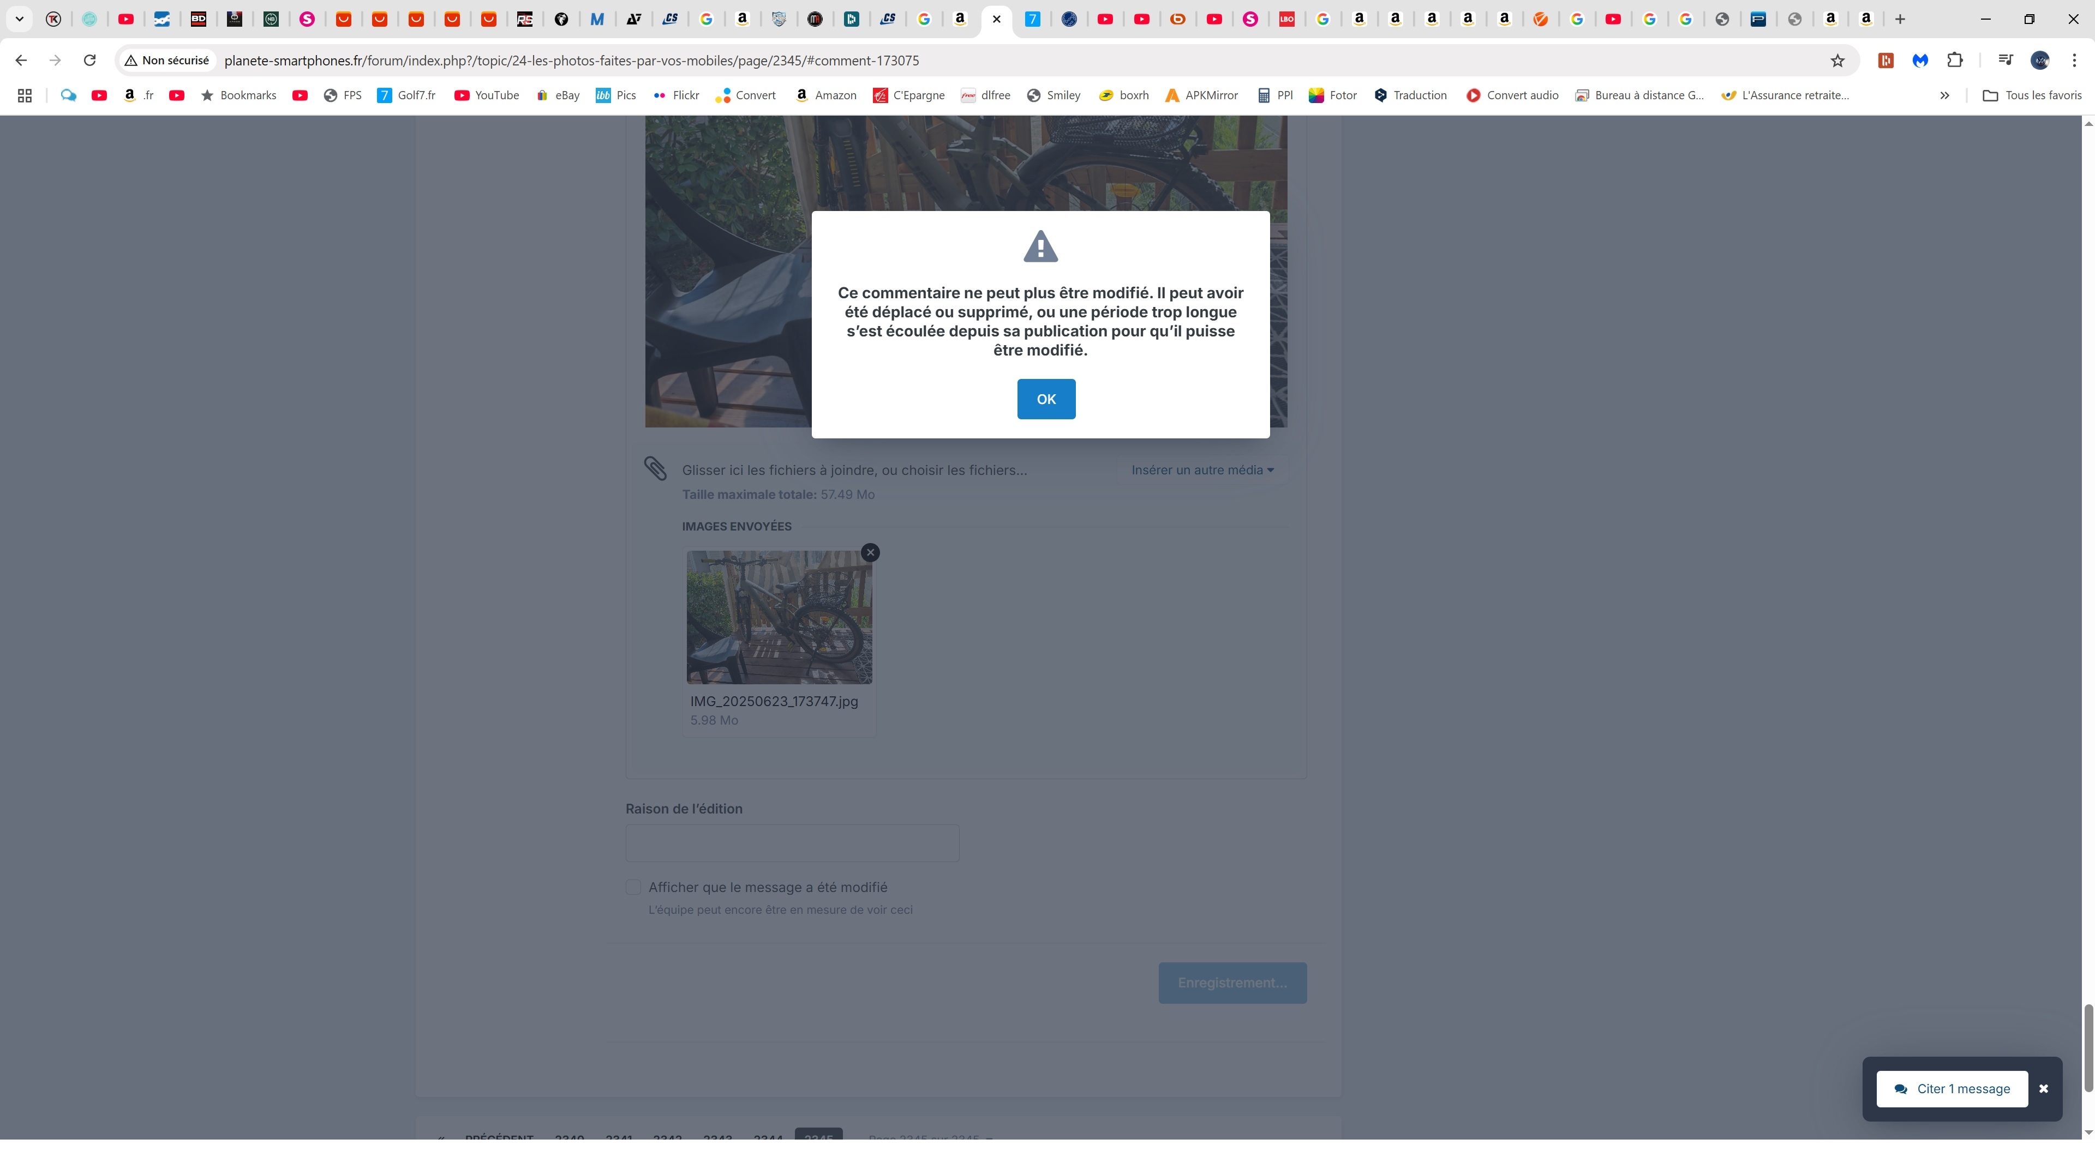This screenshot has width=2095, height=1163.
Task: Open the Tous les favoris folder
Action: click(x=2032, y=95)
